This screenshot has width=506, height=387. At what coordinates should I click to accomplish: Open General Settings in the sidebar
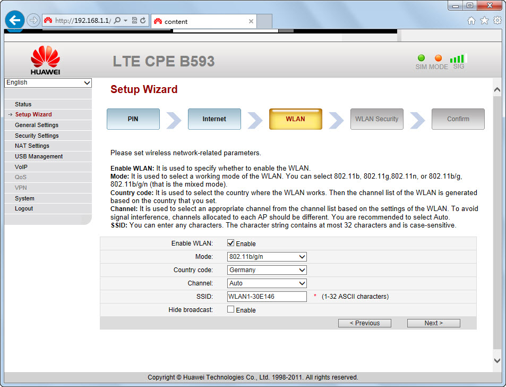pos(37,125)
